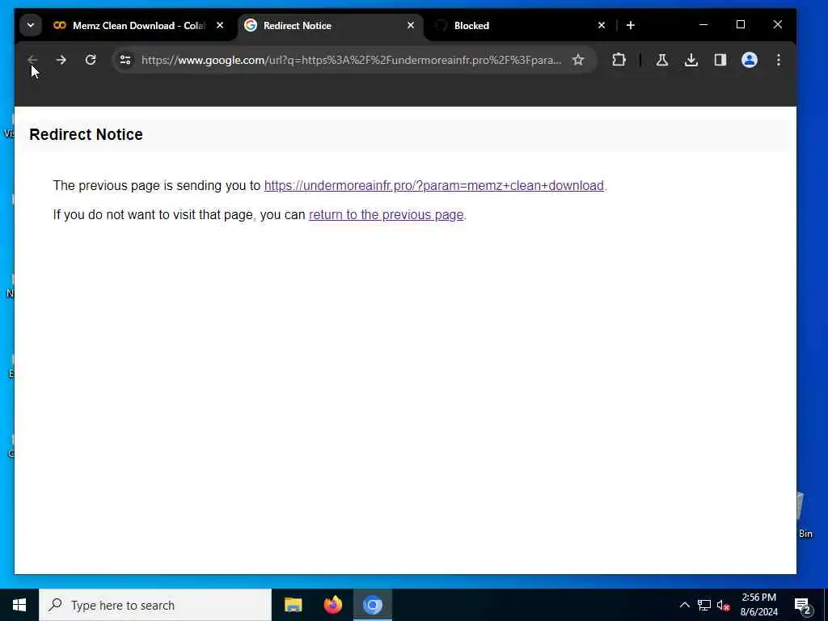The height and width of the screenshot is (621, 828).
Task: Expand the tab search dropdown
Action: [31, 25]
